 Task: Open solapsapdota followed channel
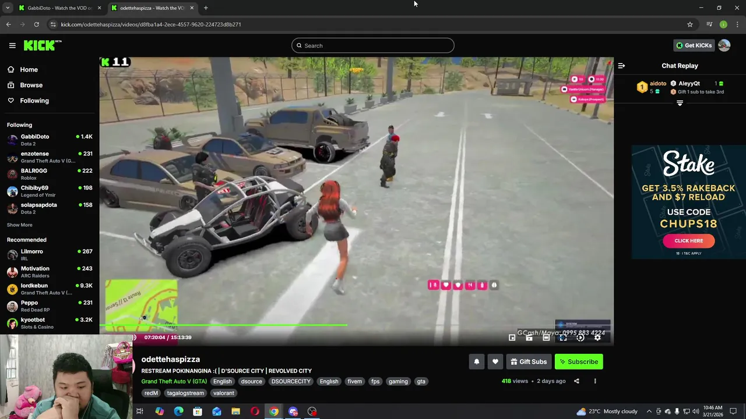tap(50, 208)
